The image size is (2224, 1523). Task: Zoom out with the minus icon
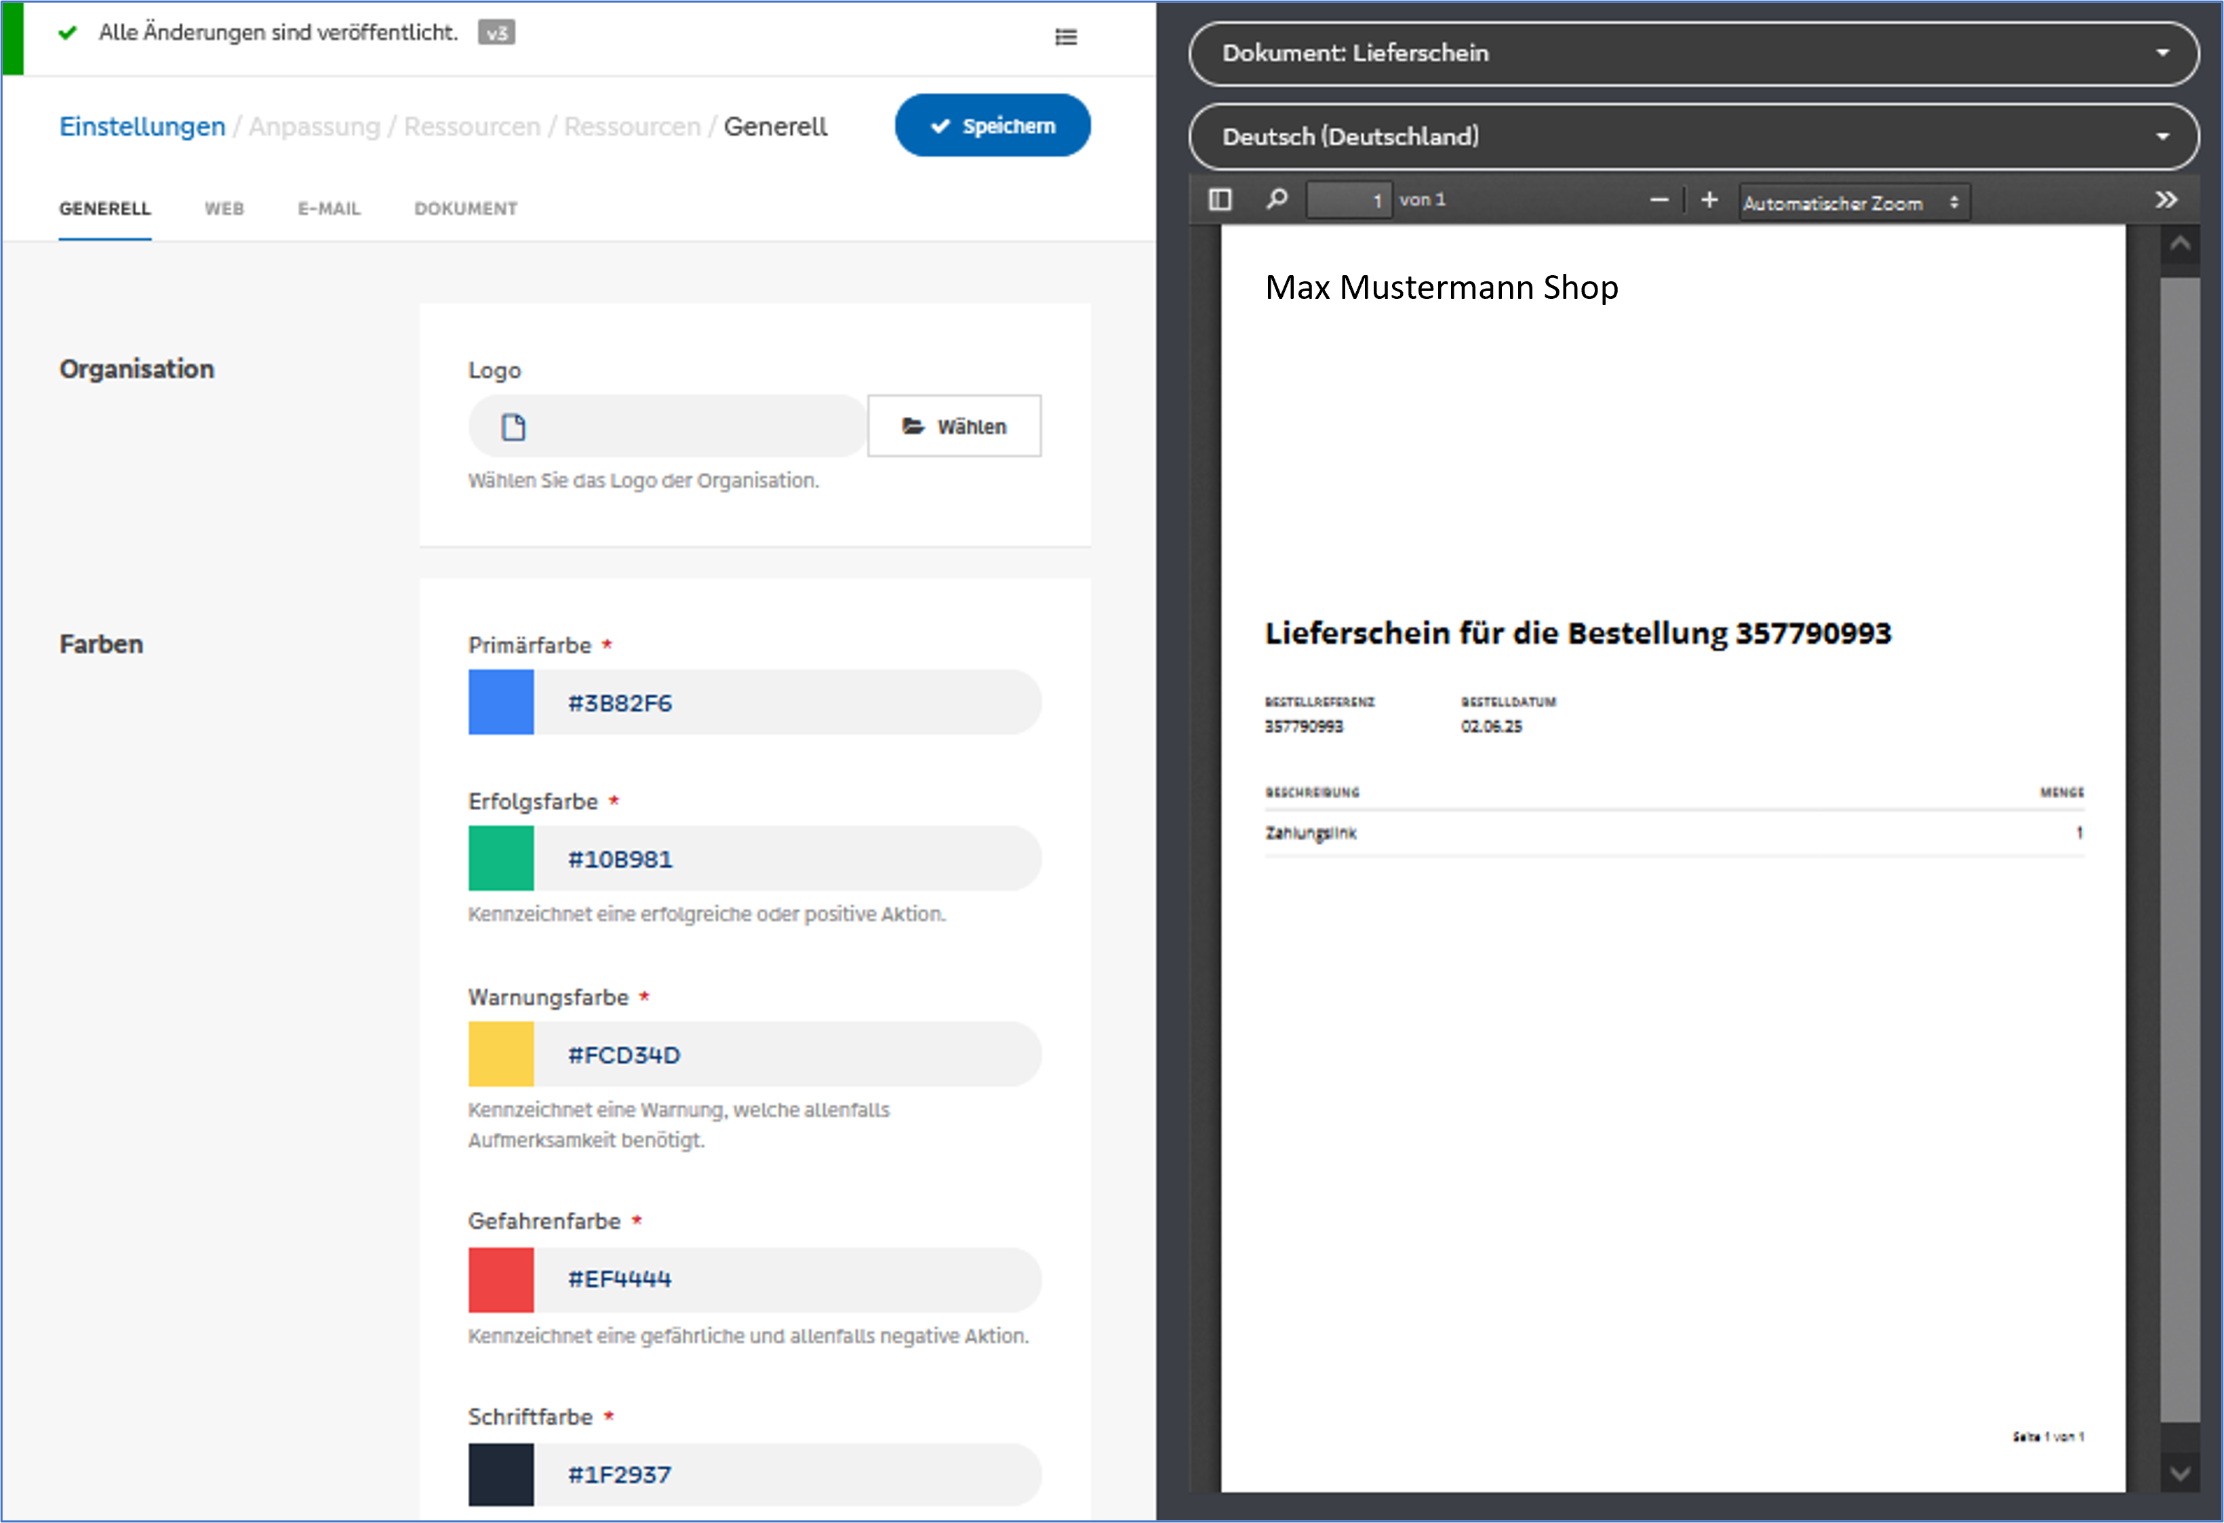pos(1659,200)
